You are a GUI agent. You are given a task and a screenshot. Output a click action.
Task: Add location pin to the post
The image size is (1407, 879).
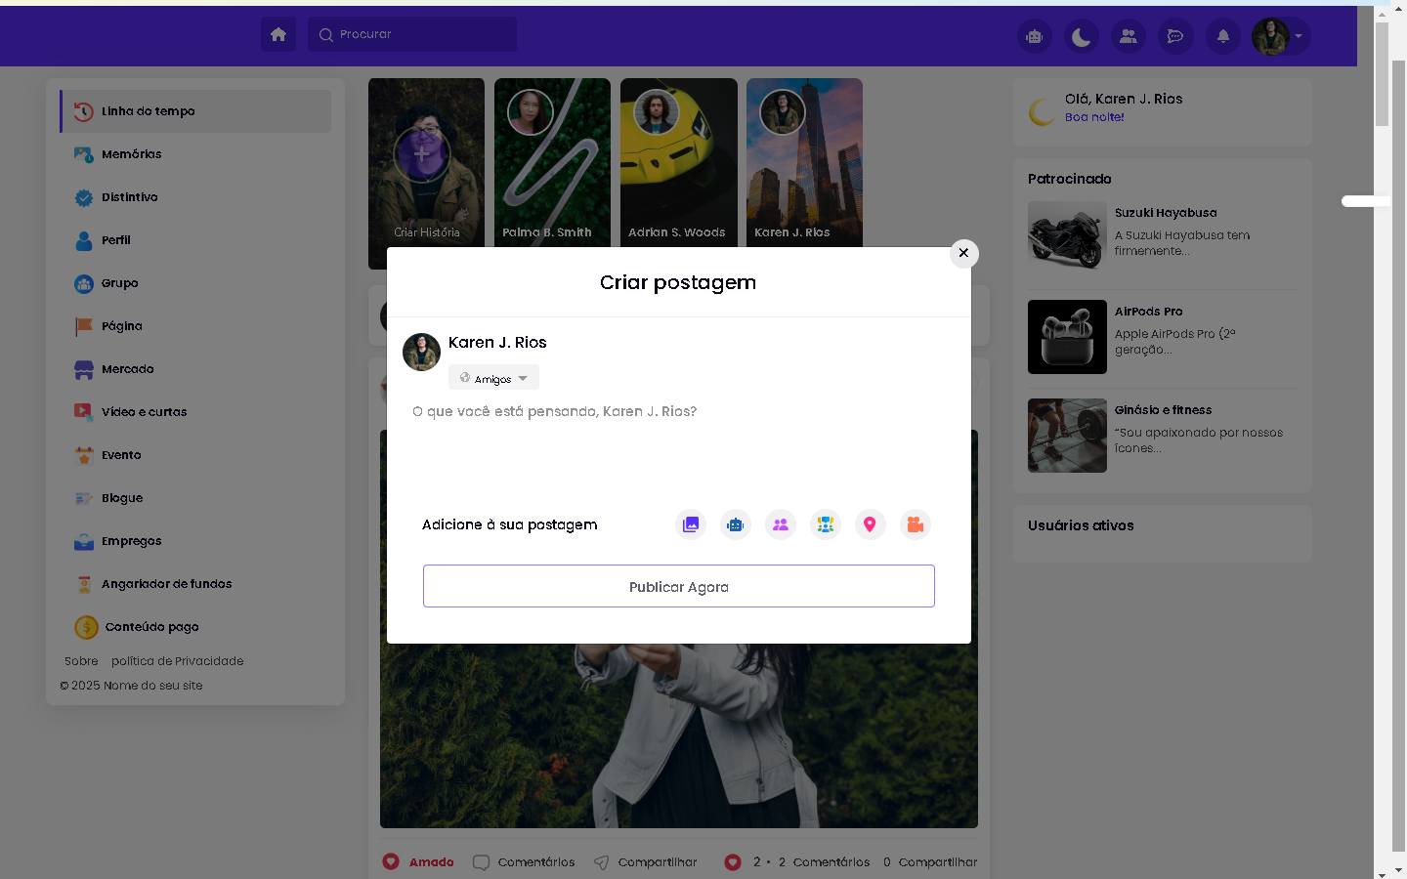(x=870, y=524)
